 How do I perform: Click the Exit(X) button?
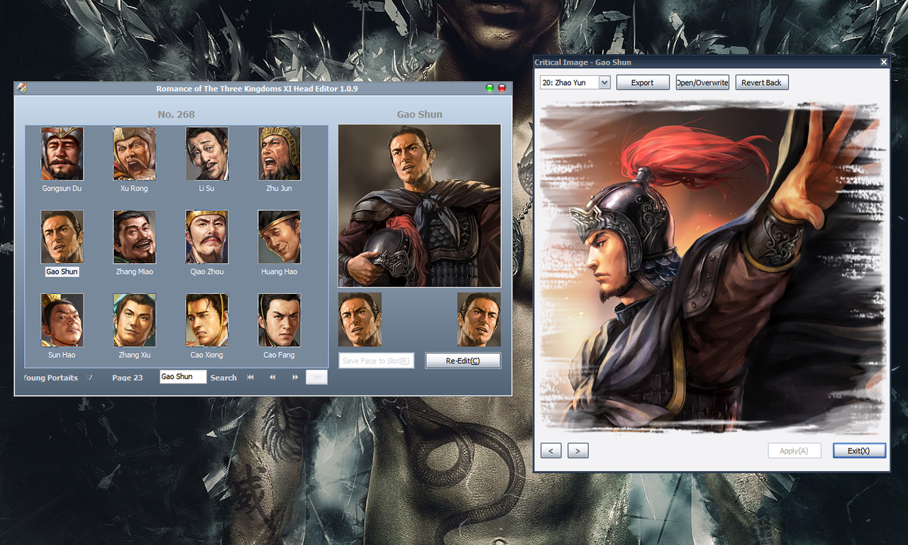pyautogui.click(x=859, y=451)
